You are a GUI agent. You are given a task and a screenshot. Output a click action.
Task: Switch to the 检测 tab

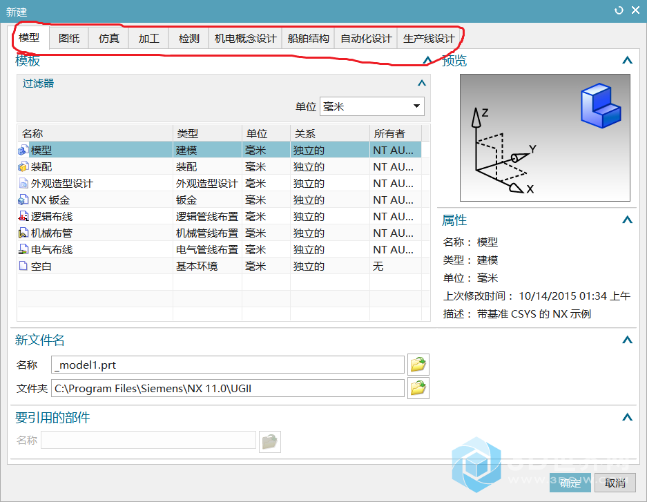coord(189,39)
